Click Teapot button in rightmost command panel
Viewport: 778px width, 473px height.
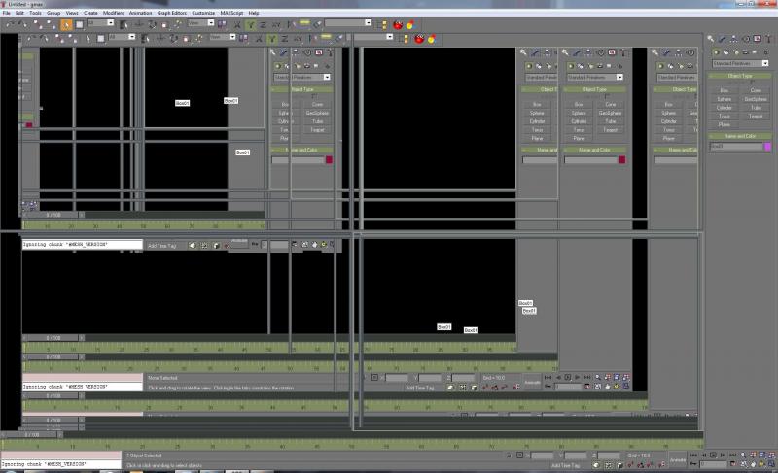tap(756, 117)
